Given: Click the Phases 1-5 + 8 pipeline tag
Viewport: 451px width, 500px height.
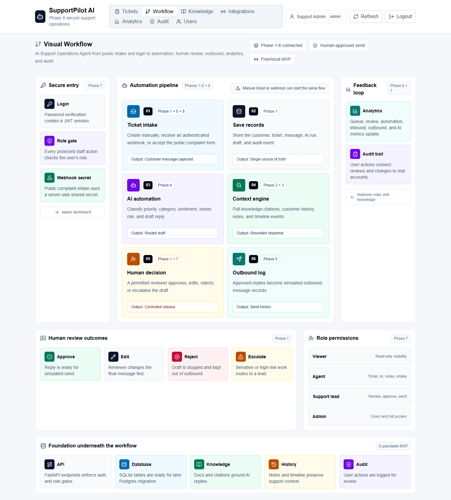Looking at the screenshot, I should (197, 86).
